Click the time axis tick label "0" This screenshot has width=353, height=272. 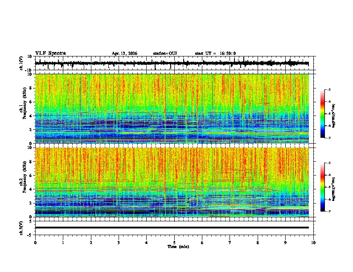[x=35, y=243]
